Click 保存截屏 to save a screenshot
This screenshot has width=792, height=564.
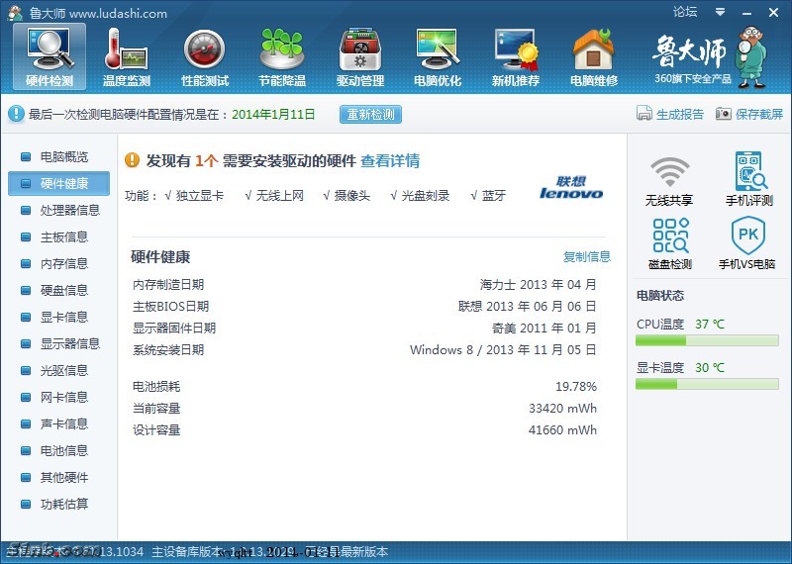749,115
